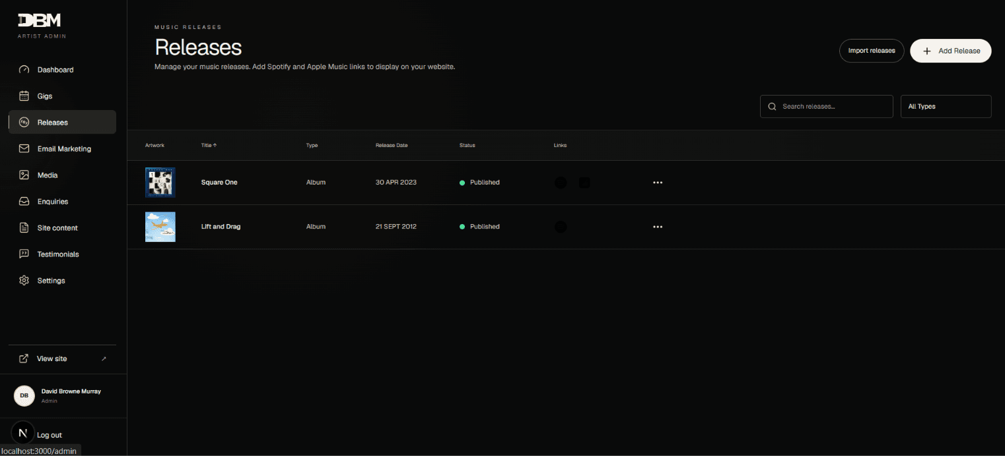Click the MUSIC RELEASES label above heading
The image size is (1005, 456).
188,28
